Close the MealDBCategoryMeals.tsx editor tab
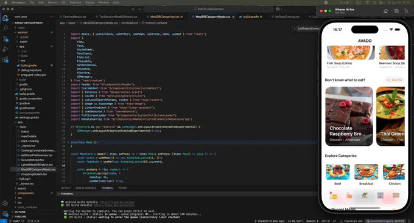Viewport: 414px width, 223px height. 233,16
